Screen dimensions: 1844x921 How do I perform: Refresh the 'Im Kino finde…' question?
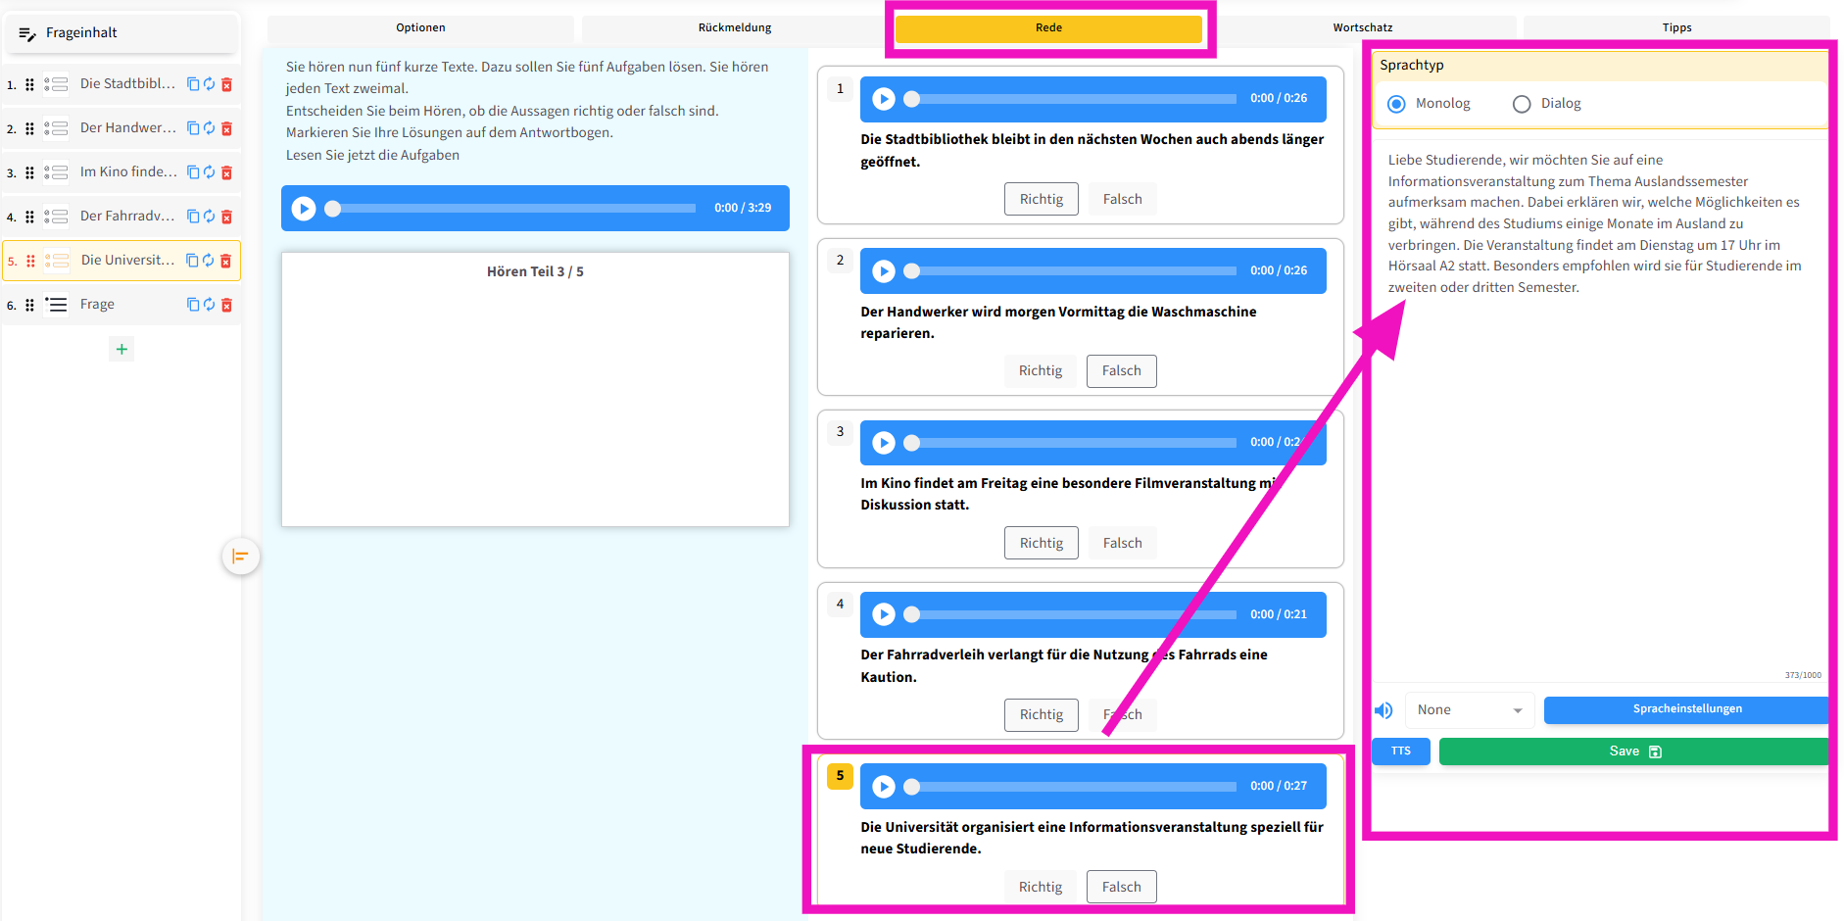click(x=209, y=172)
